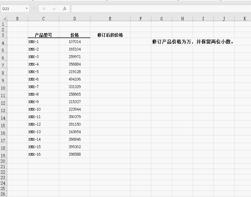This screenshot has height=197, width=251.
Task: Click the Select All corner triangle
Action: click(5, 18)
